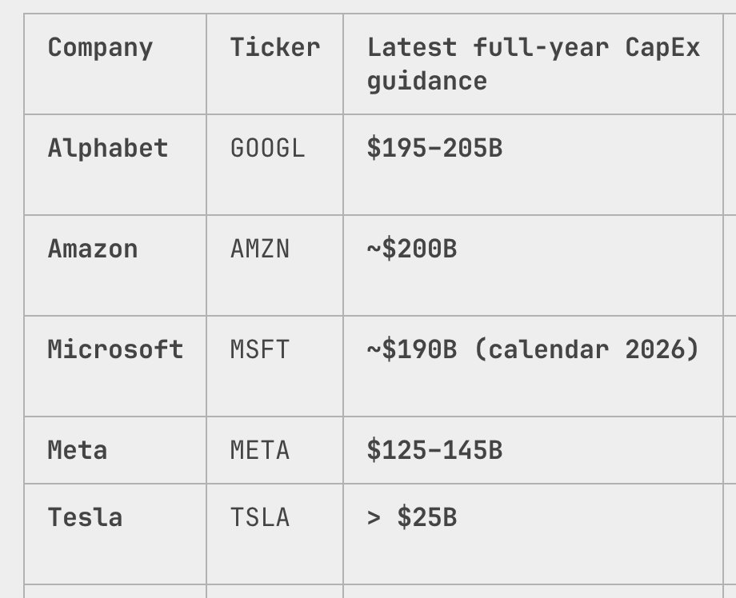Select the Latest full-year CapEx guidance header

point(534,64)
